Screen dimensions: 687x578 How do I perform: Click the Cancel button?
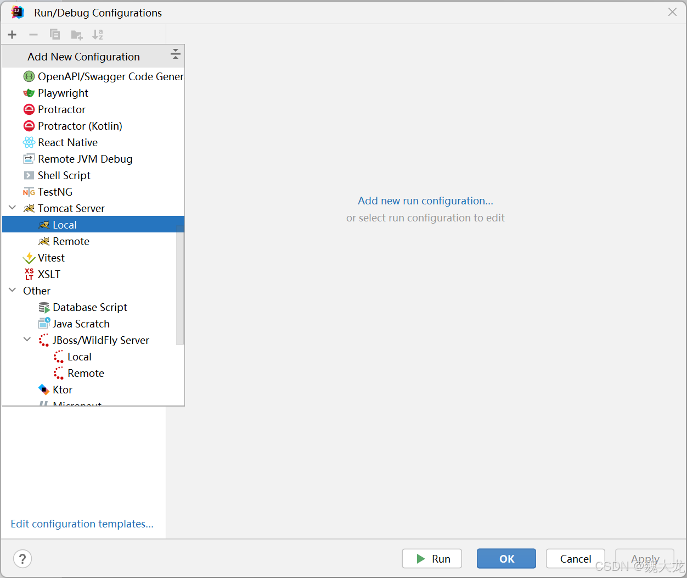click(576, 559)
